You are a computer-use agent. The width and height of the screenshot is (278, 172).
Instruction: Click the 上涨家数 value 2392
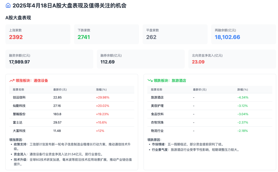(16, 37)
